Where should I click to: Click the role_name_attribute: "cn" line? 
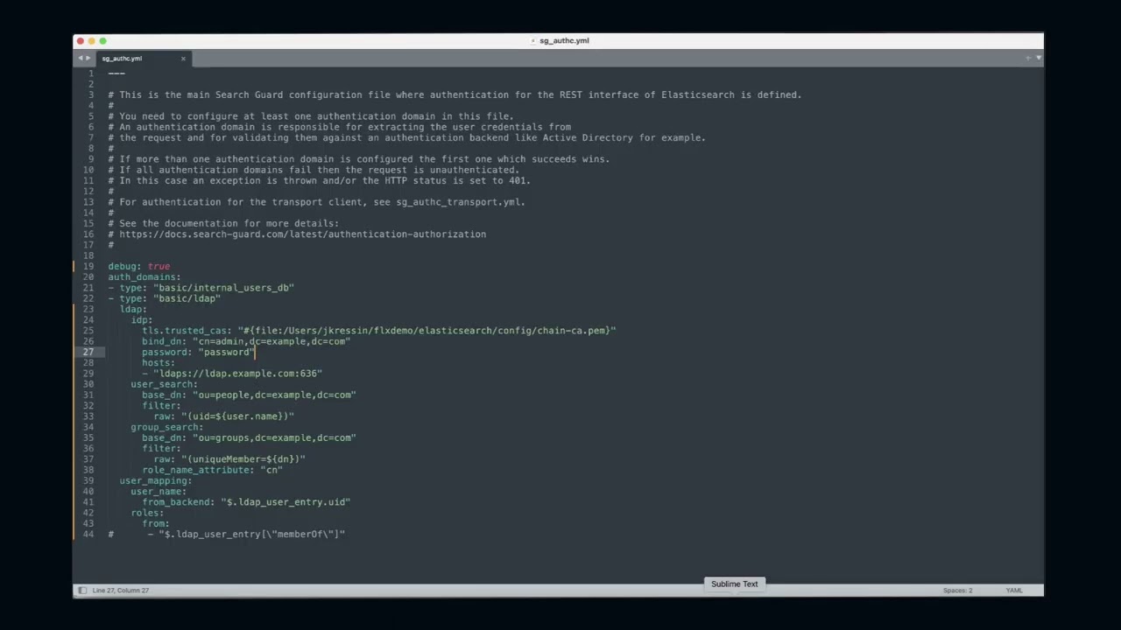tap(213, 470)
